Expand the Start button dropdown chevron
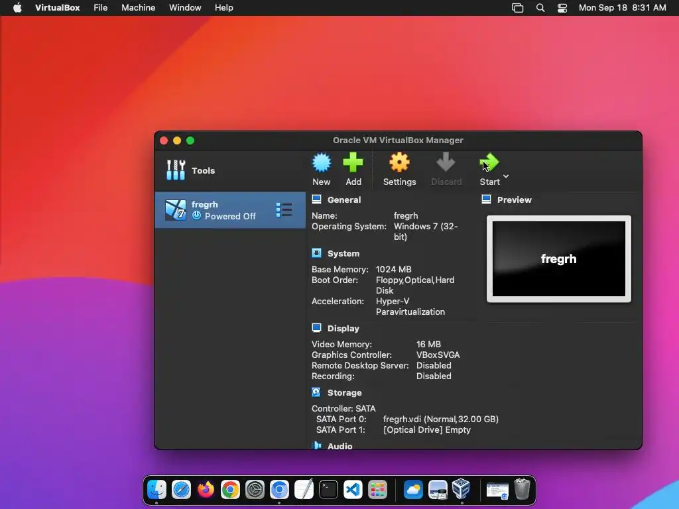 (506, 176)
